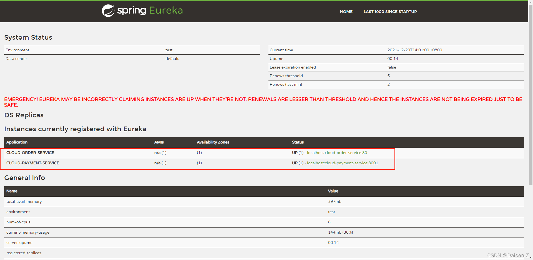Select 'Instances currently registered with Eureka' heading

75,129
